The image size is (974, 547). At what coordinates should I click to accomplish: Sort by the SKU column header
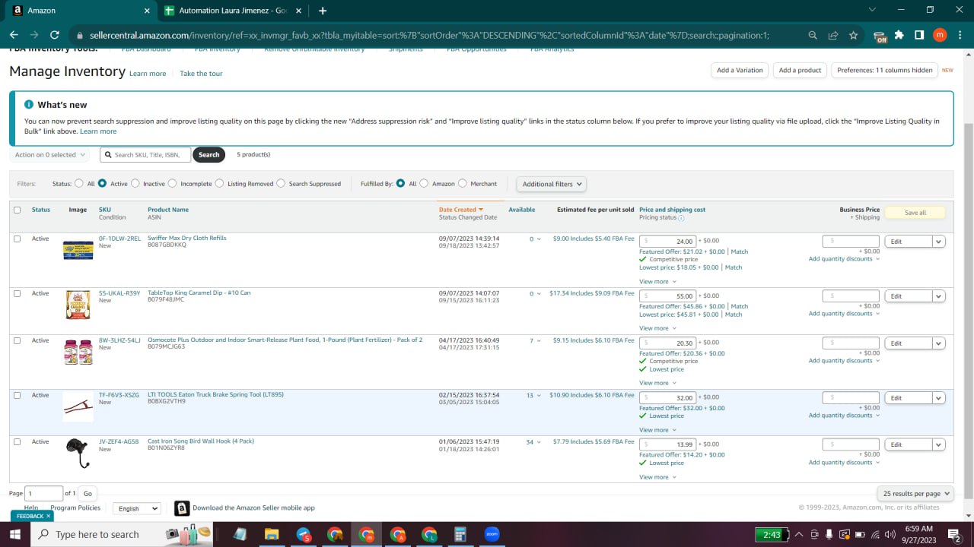[x=105, y=210]
